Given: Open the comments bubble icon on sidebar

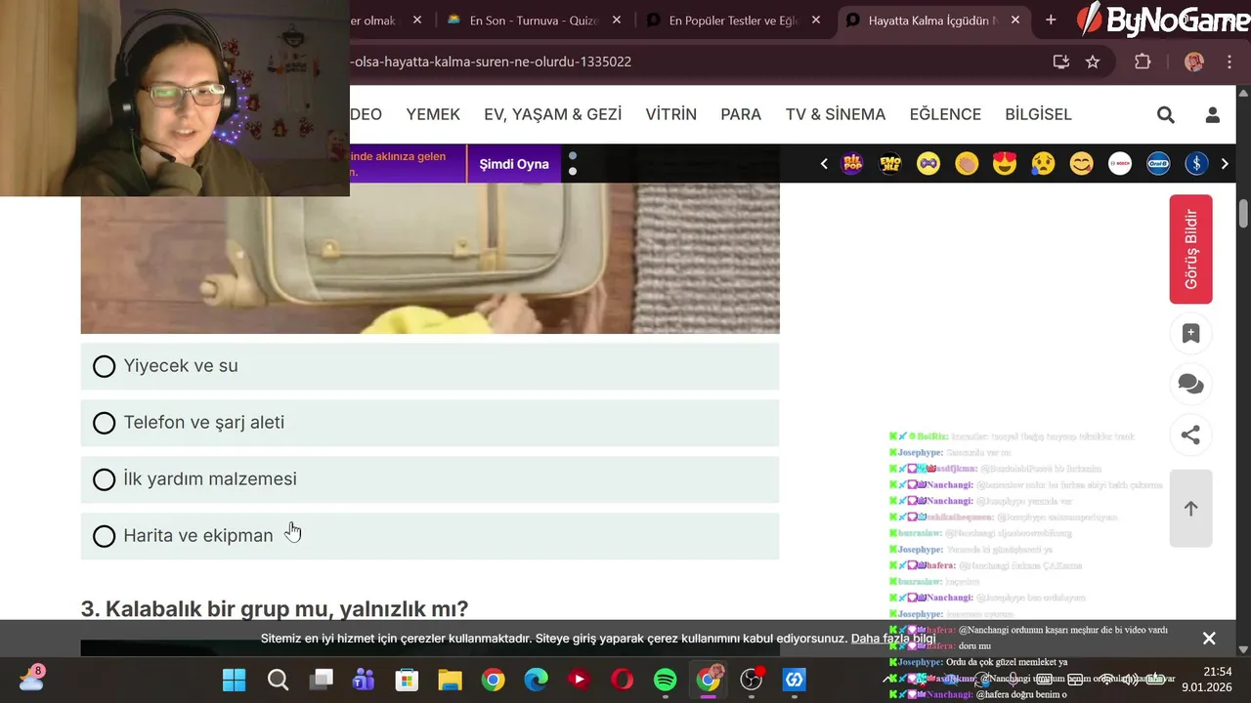Looking at the screenshot, I should pyautogui.click(x=1190, y=385).
